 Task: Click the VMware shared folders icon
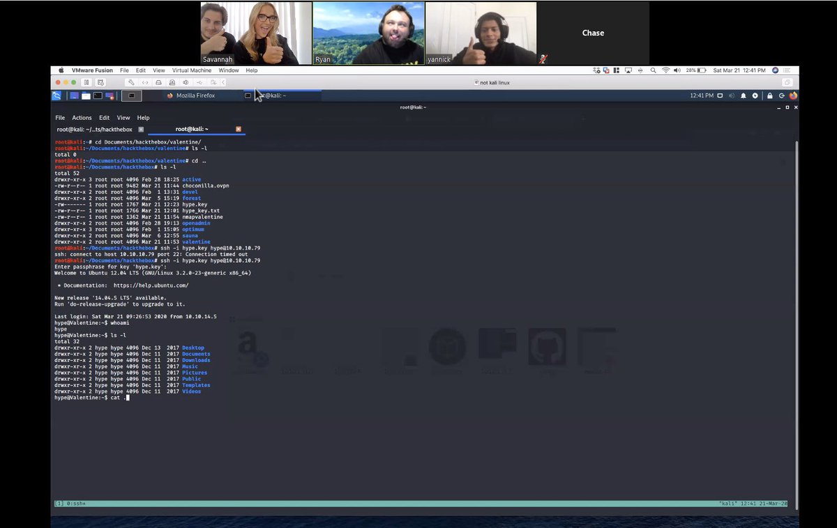pyautogui.click(x=213, y=82)
